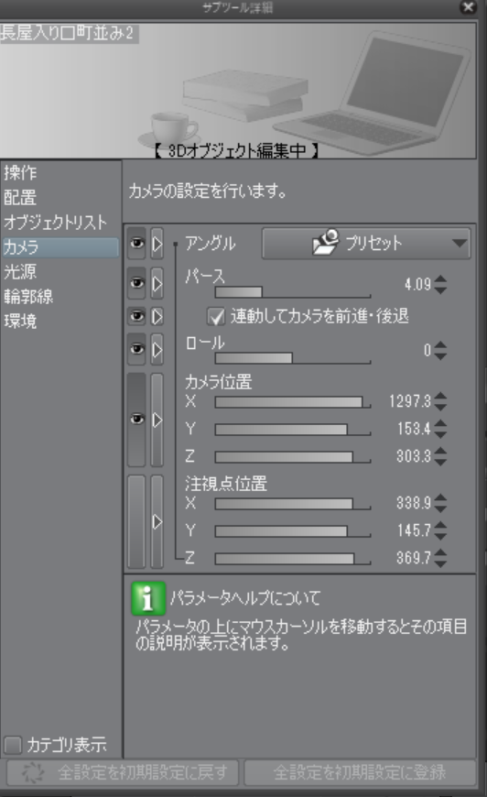Open the プリセット angle preset dropdown
This screenshot has height=797, width=487.
(x=366, y=244)
